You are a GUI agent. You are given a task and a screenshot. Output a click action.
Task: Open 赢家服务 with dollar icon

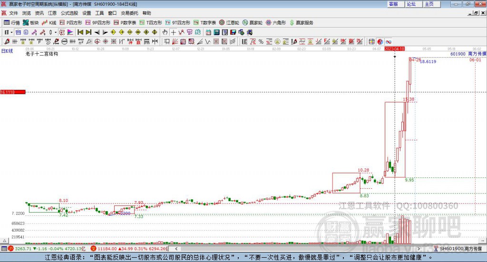pyautogui.click(x=301, y=23)
